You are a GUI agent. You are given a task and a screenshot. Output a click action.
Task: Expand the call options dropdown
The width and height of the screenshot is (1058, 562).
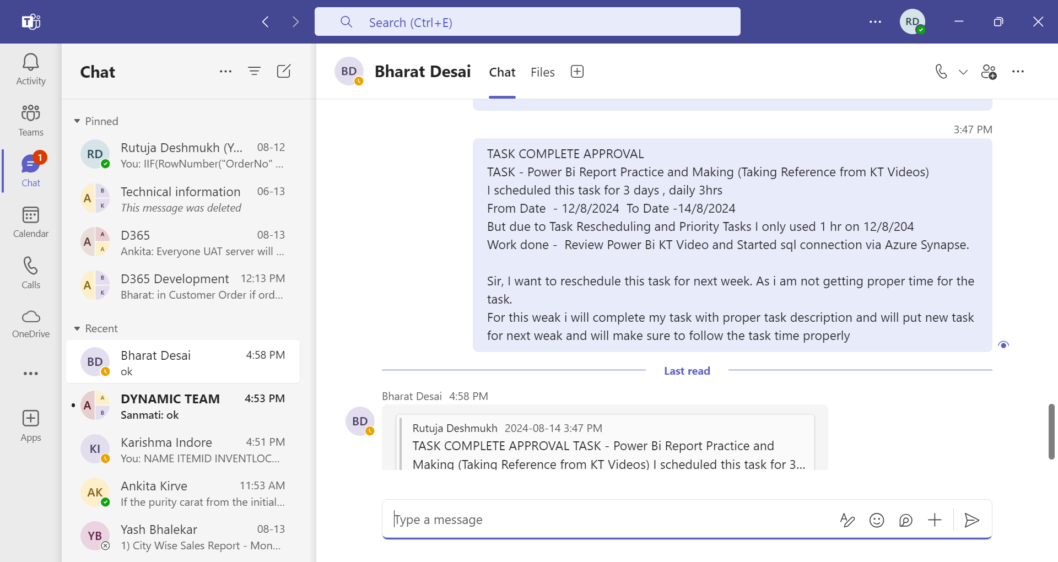tap(963, 72)
